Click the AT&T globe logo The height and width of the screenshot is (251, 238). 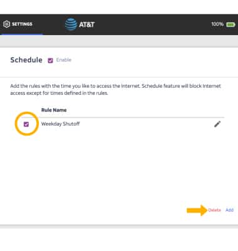pos(71,24)
